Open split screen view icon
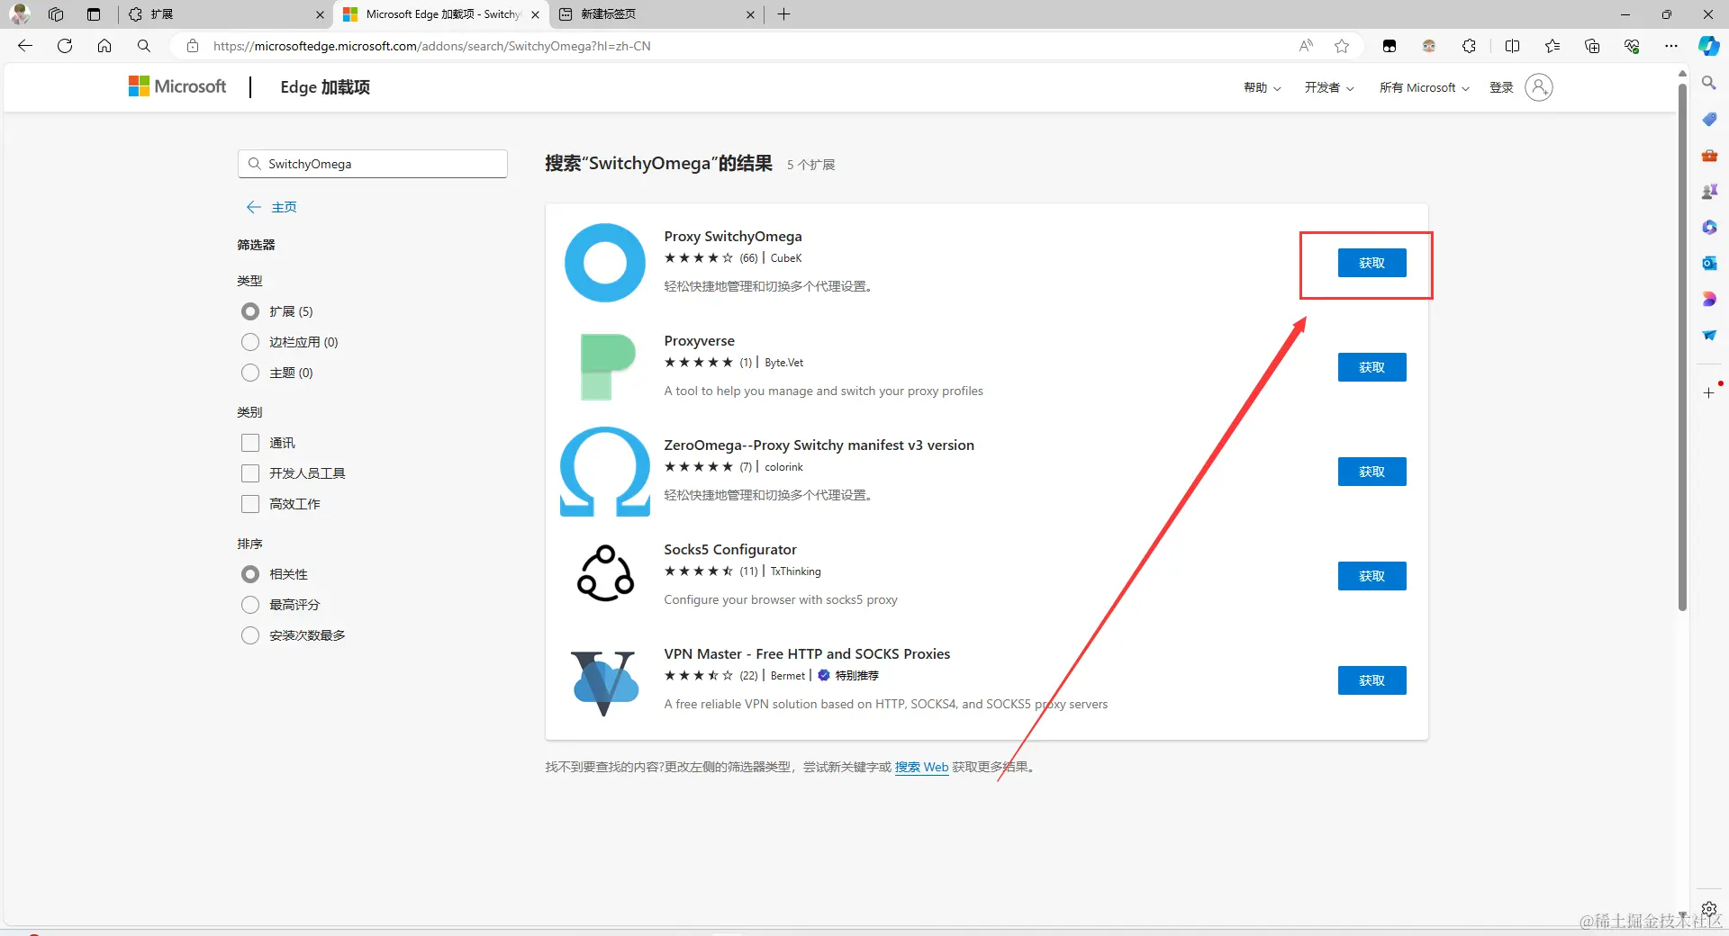Image resolution: width=1729 pixels, height=936 pixels. [x=1512, y=46]
